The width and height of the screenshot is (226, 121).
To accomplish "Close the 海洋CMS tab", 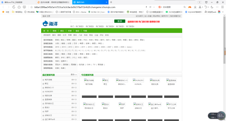I will pyautogui.click(x=106, y=2).
